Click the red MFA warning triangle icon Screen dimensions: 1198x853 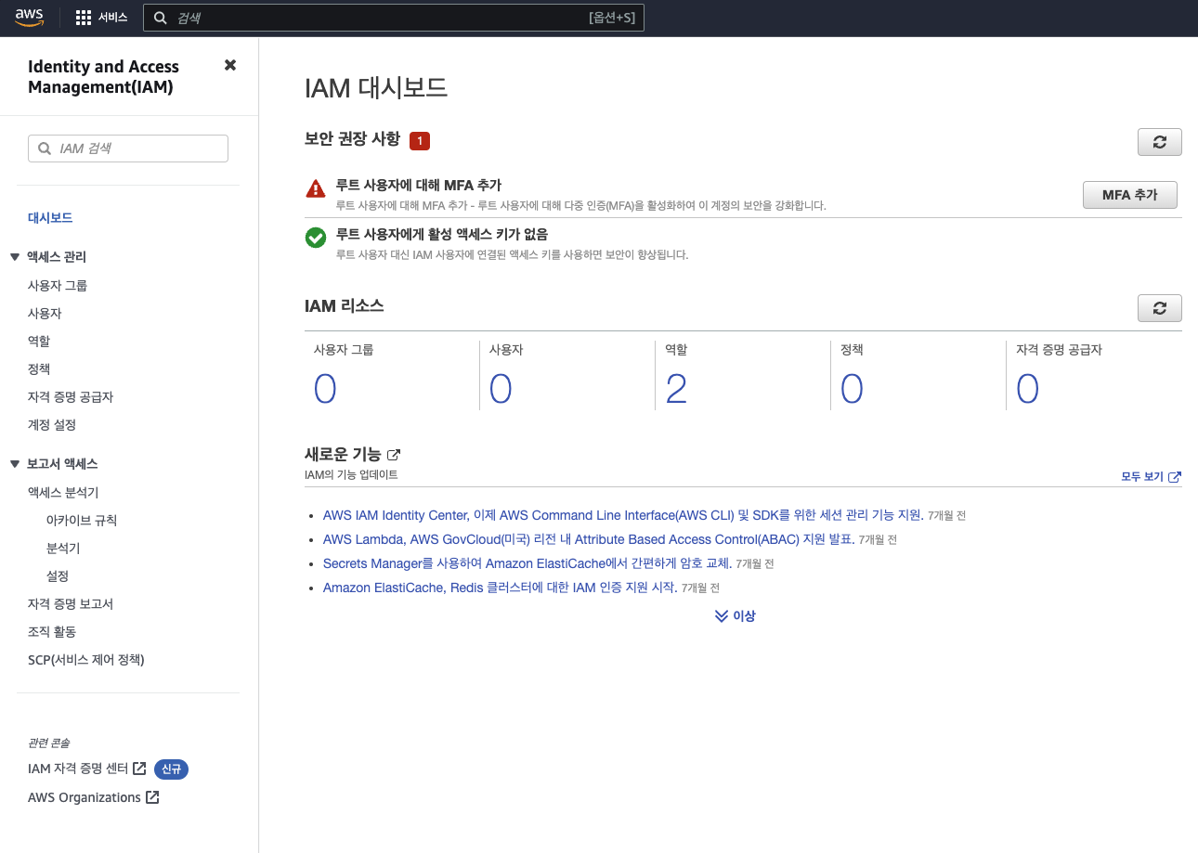tap(316, 188)
